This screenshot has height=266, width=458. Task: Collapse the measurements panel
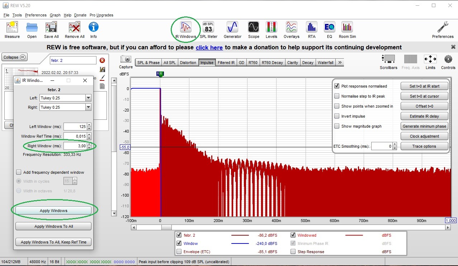pyautogui.click(x=15, y=57)
